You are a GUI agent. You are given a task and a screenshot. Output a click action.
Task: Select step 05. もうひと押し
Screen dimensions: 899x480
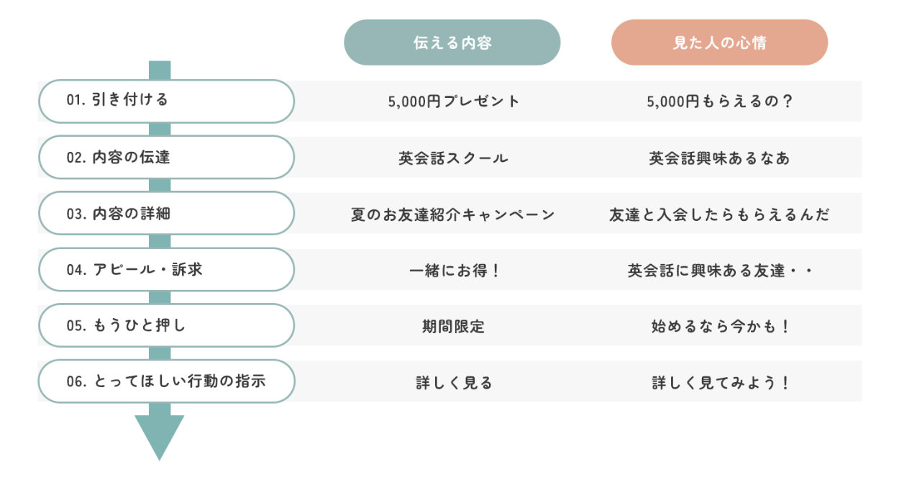[x=166, y=325]
